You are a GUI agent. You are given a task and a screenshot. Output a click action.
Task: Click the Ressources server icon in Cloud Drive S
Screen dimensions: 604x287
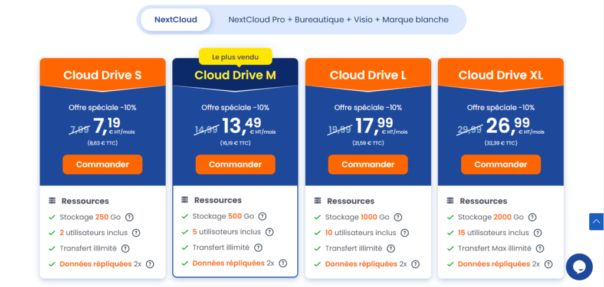pos(52,201)
